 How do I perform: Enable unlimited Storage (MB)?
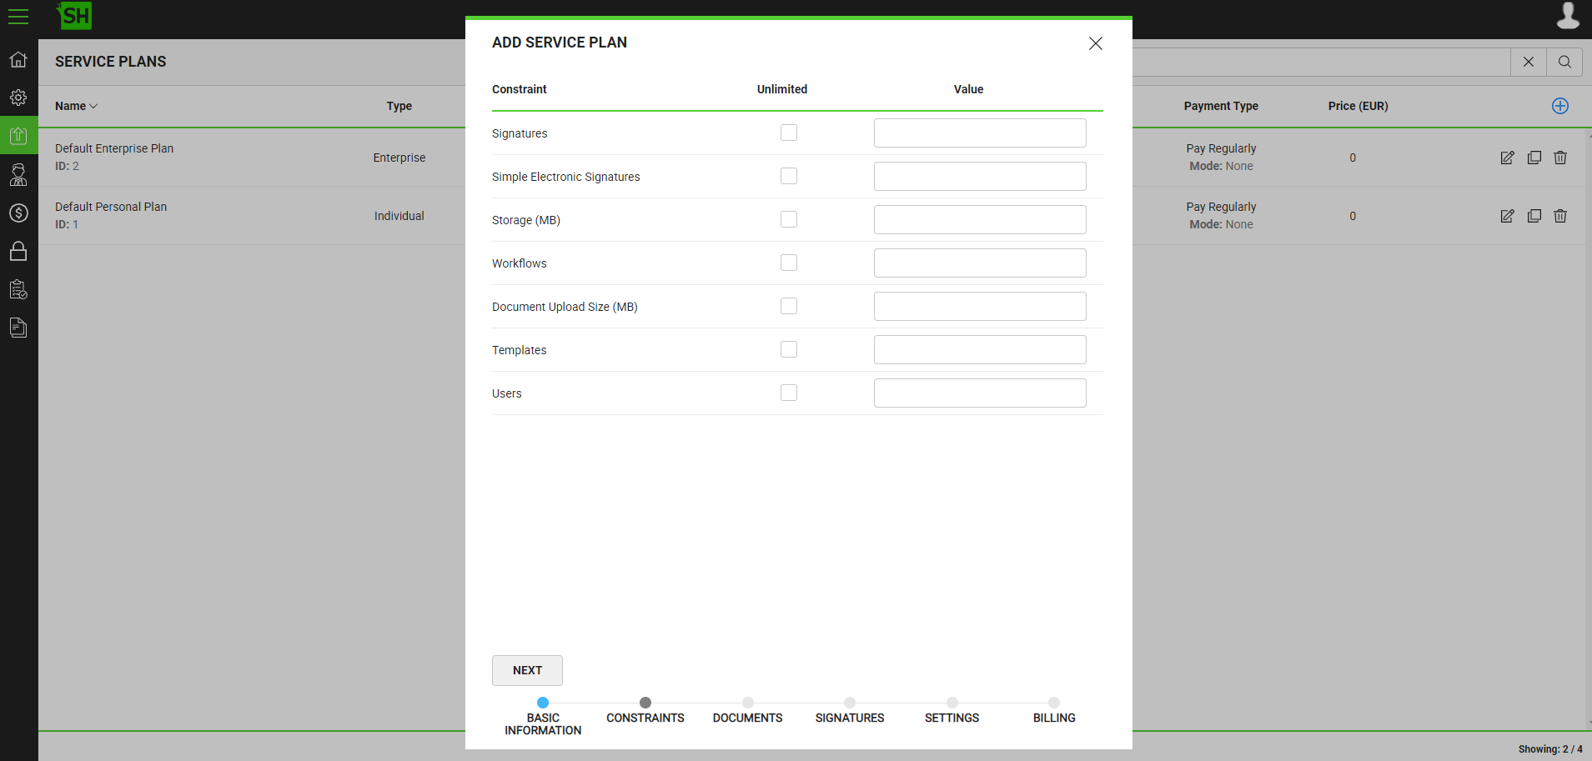point(789,219)
